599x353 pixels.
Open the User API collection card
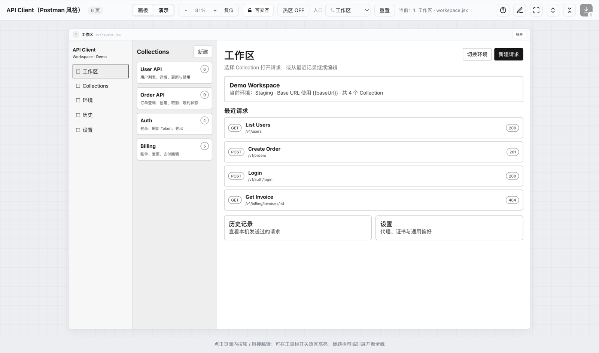point(174,73)
